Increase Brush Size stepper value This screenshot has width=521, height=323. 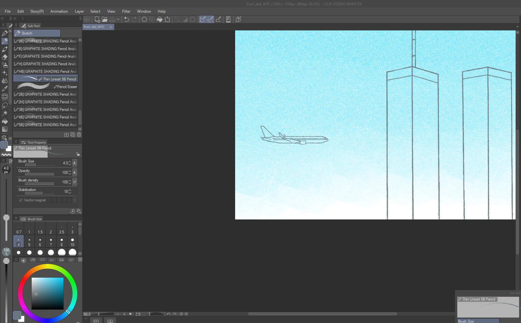[70, 161]
